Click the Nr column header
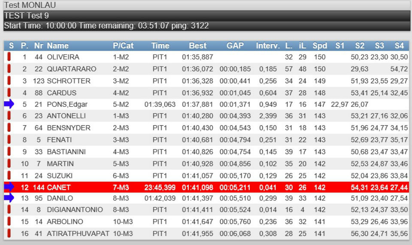 (x=38, y=45)
